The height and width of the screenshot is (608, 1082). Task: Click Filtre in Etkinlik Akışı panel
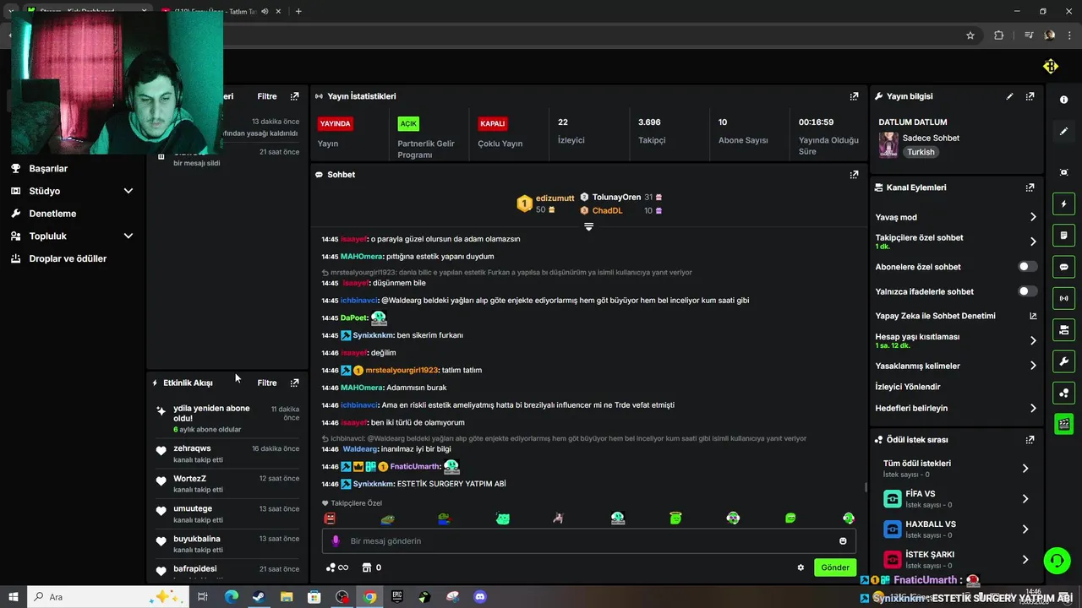267,383
